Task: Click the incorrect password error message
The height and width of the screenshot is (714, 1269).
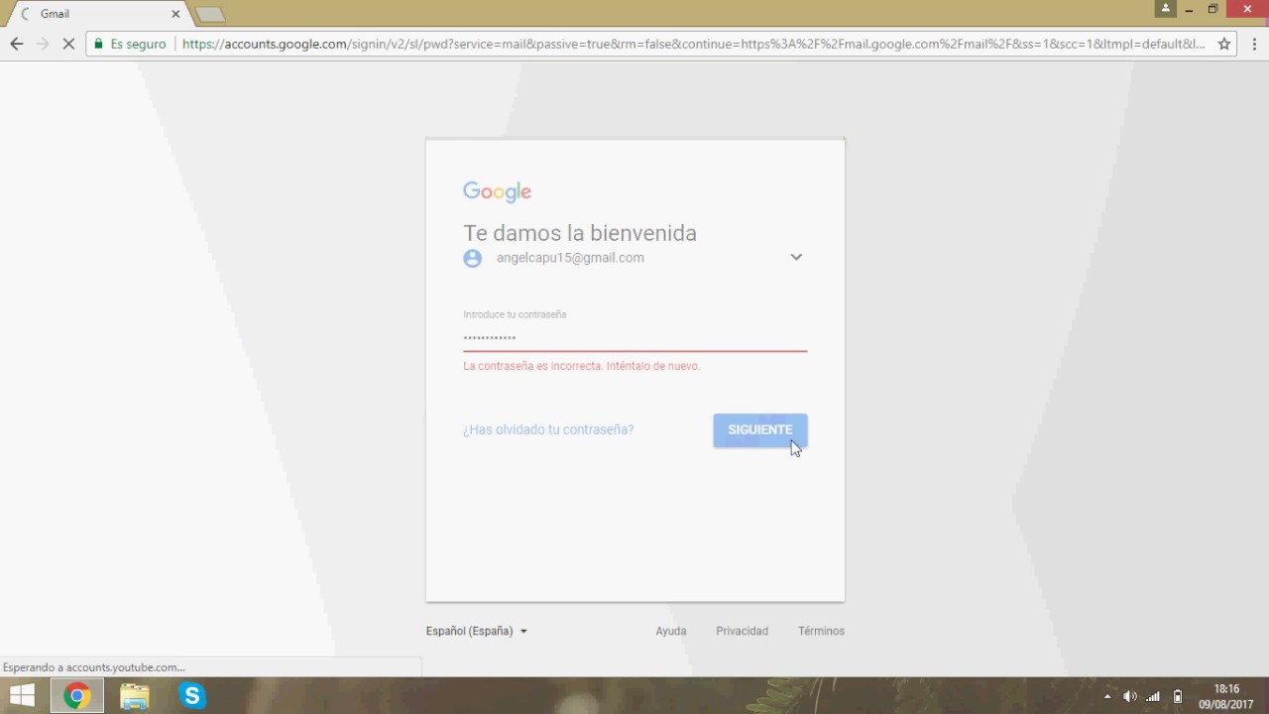Action: coord(582,366)
